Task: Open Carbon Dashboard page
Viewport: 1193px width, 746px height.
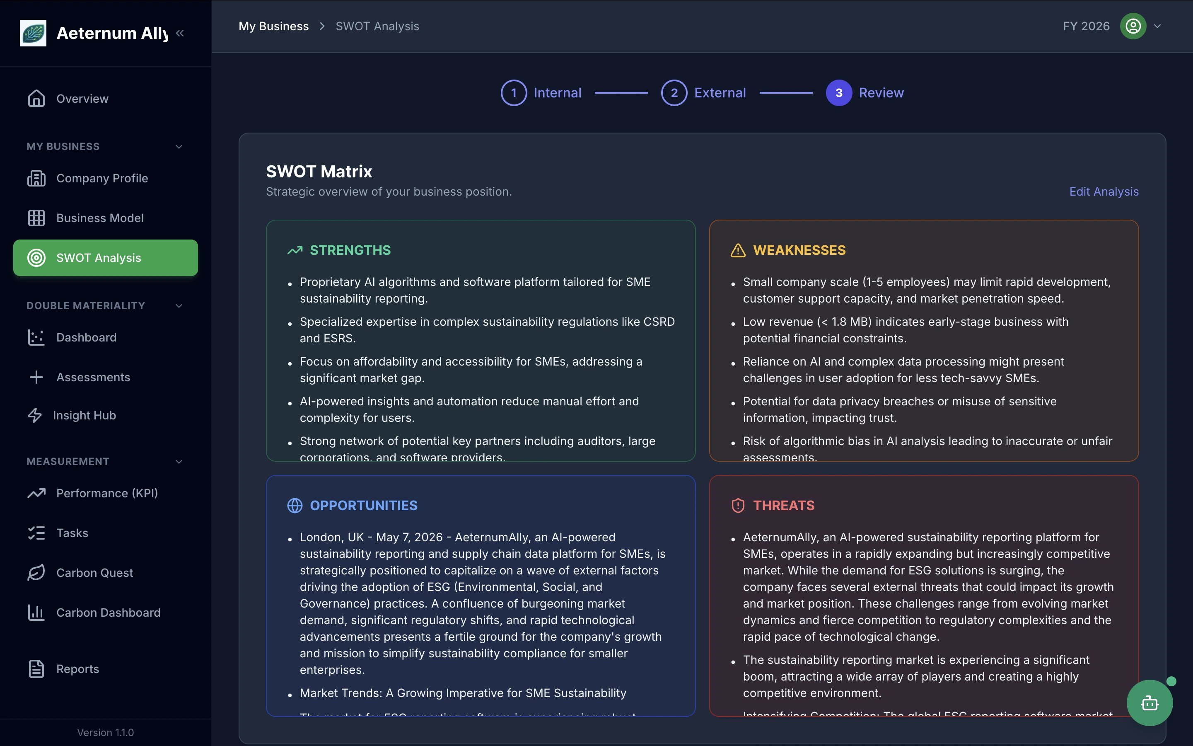Action: coord(106,613)
